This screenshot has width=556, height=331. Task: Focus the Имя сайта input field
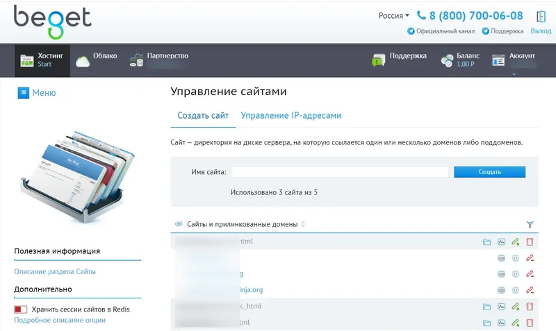pos(340,172)
